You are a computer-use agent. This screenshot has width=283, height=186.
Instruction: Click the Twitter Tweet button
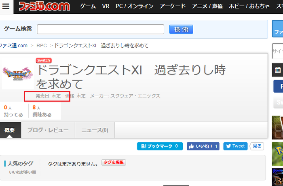(235, 146)
